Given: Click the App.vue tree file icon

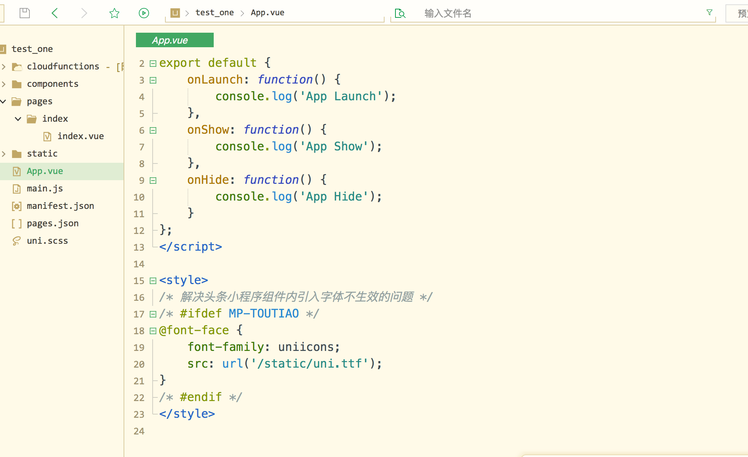Looking at the screenshot, I should click(x=17, y=171).
